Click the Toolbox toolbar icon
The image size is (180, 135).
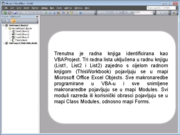click(x=75, y=13)
